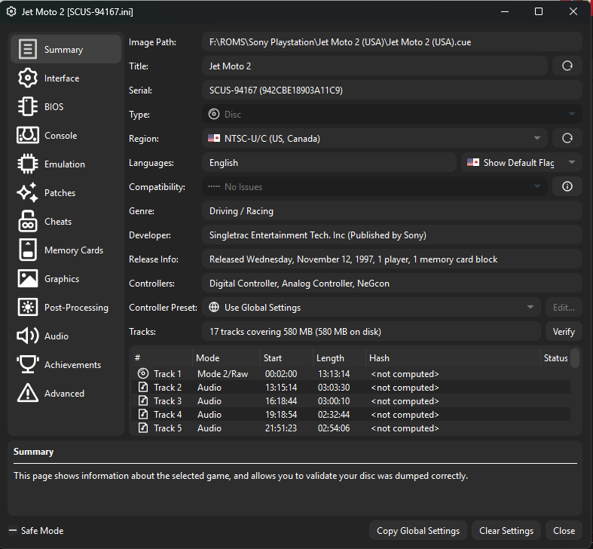The width and height of the screenshot is (593, 549).
Task: Select the Memory Cards icon
Action: click(x=28, y=250)
